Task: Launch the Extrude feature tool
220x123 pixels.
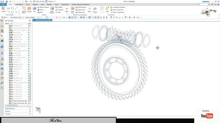Action: tap(29, 9)
